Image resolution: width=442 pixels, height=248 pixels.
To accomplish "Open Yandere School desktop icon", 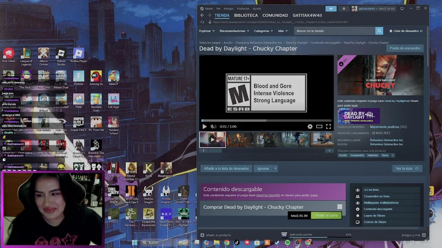I will click(114, 126).
